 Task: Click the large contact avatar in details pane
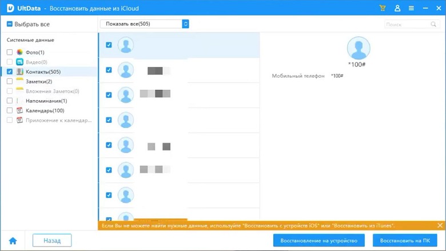pyautogui.click(x=359, y=48)
